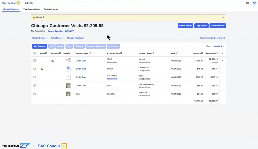Open the Manage Receipts dropdown
Viewport: 258px width, 149px height.
pos(76,38)
